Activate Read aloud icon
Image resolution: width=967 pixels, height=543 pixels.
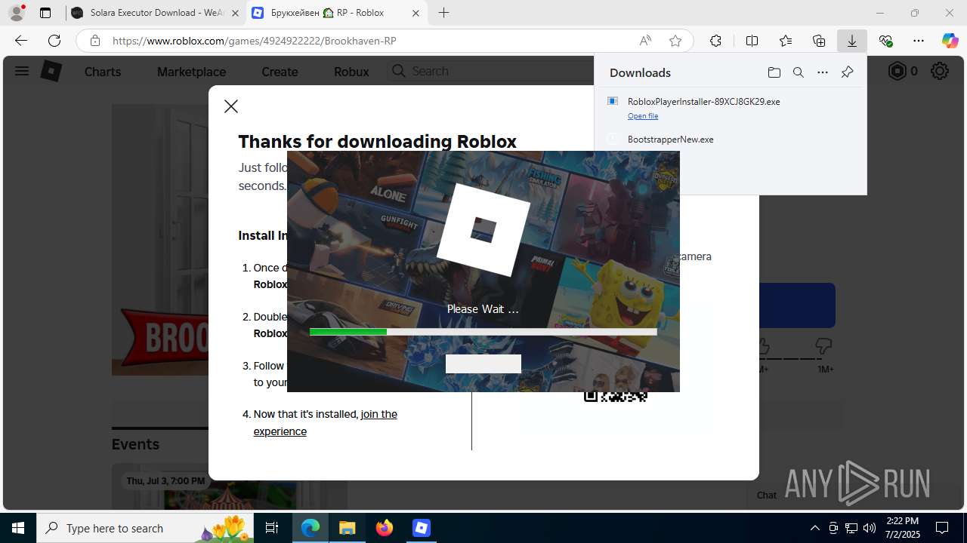pyautogui.click(x=645, y=41)
